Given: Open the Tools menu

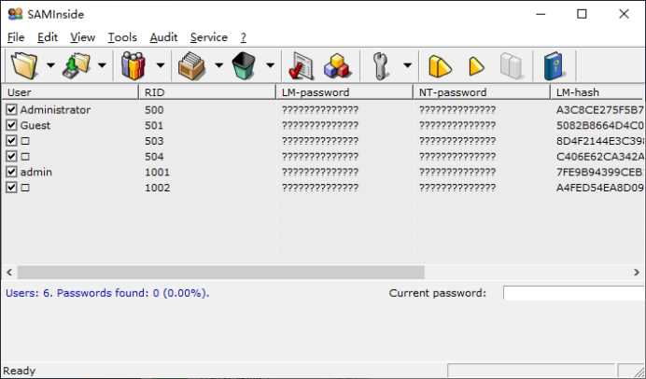Looking at the screenshot, I should 122,37.
